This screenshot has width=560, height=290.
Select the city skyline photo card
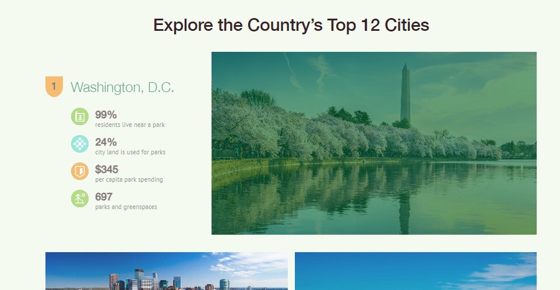[167, 271]
